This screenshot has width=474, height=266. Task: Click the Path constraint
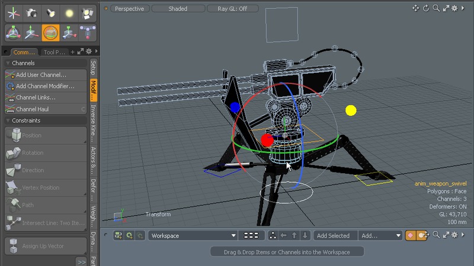point(46,205)
